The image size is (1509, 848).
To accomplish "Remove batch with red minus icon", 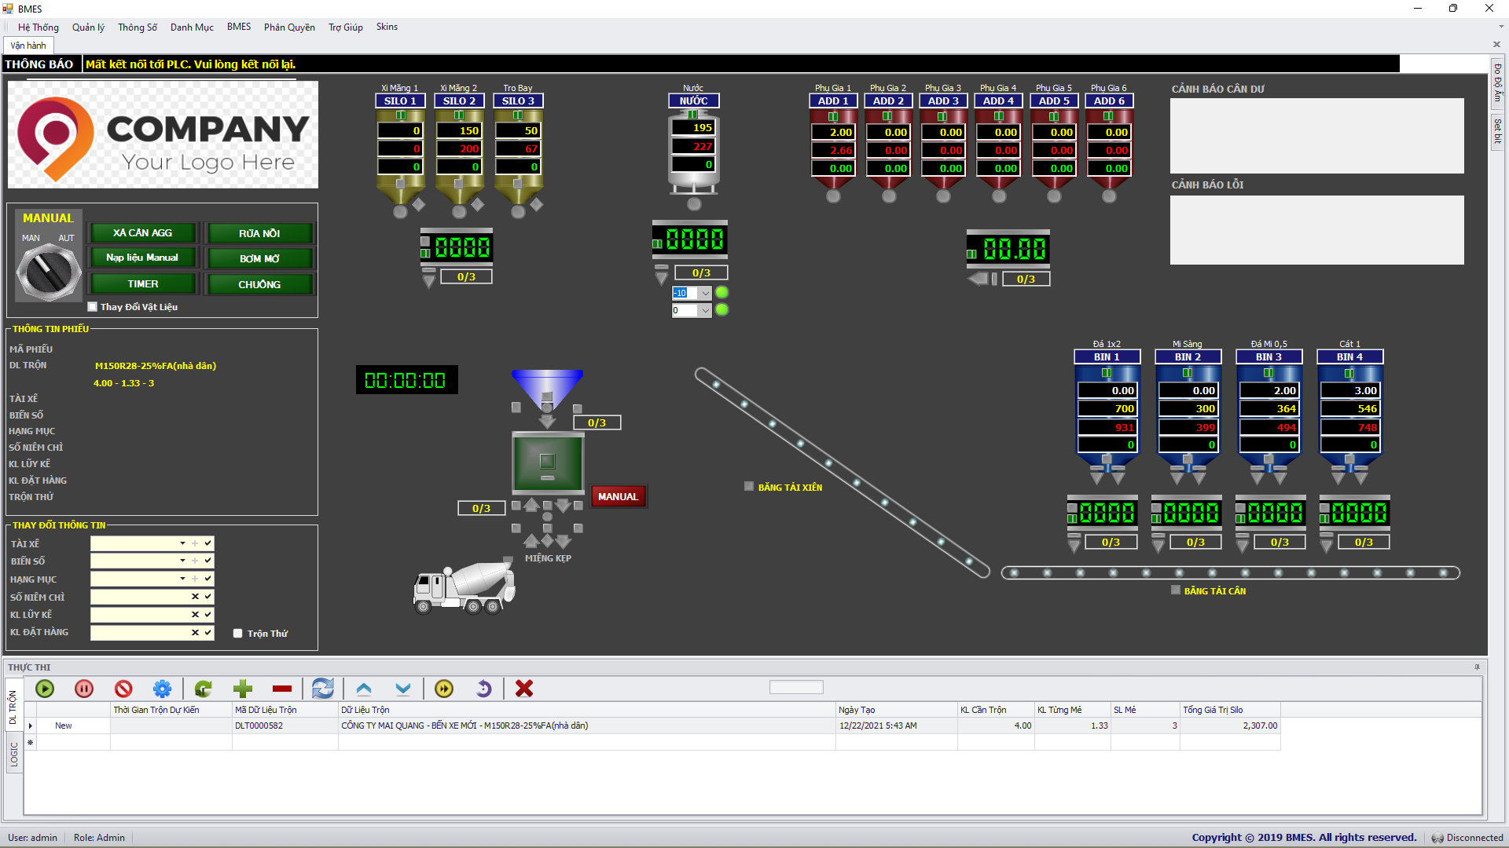I will [282, 689].
